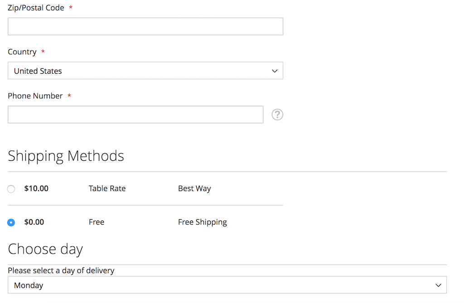Select the $0.00 Free Shipping radio button
This screenshot has width=464, height=303.
11,222
